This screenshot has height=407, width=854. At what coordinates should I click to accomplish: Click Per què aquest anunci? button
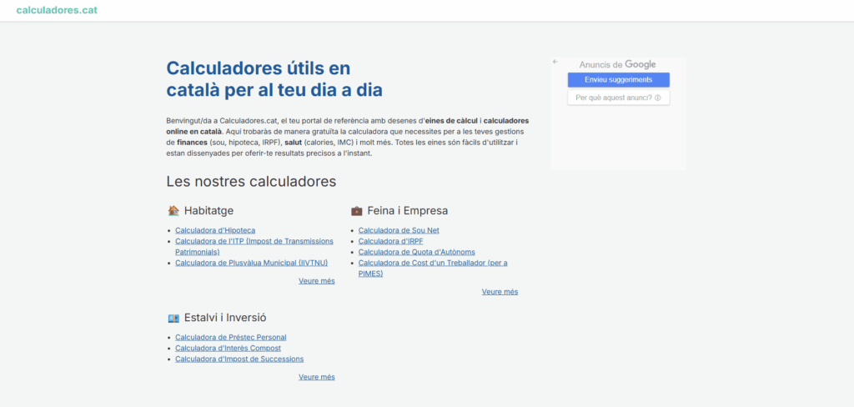(618, 98)
